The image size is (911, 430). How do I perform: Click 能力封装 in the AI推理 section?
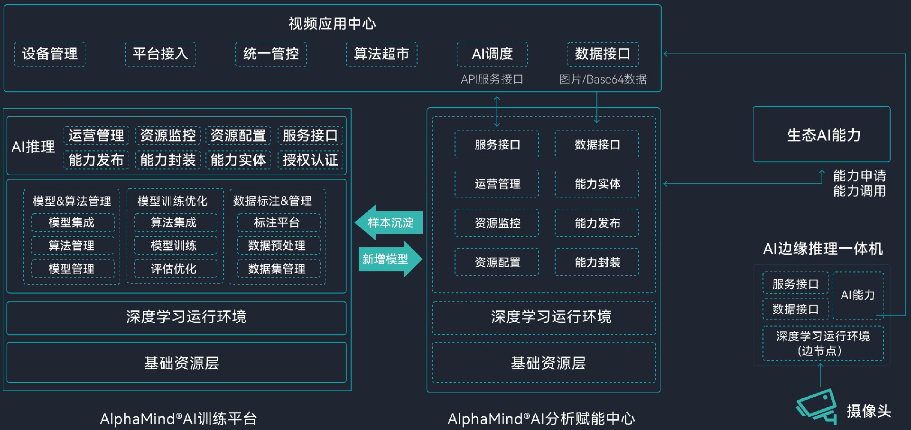pos(168,160)
